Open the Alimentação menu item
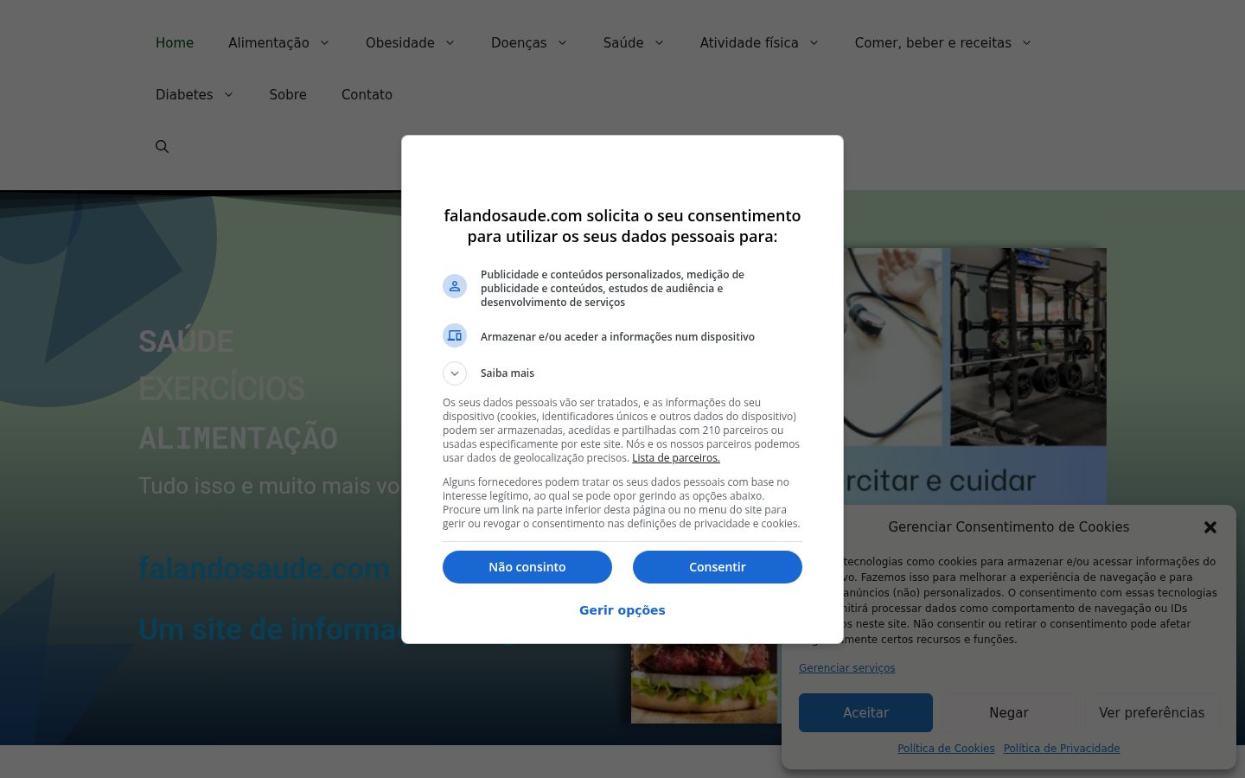Viewport: 1245px width, 778px height. point(269,43)
